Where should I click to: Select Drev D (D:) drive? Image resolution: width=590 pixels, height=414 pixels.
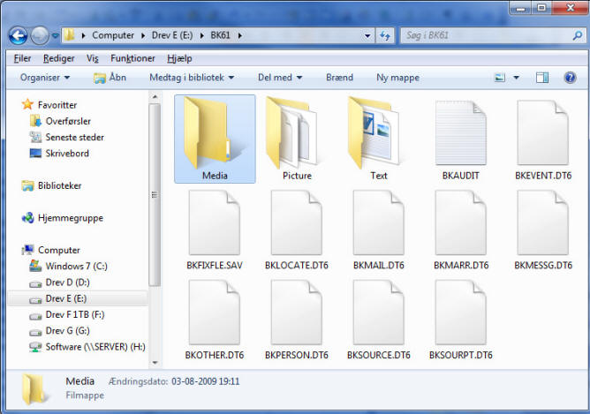[x=67, y=282]
